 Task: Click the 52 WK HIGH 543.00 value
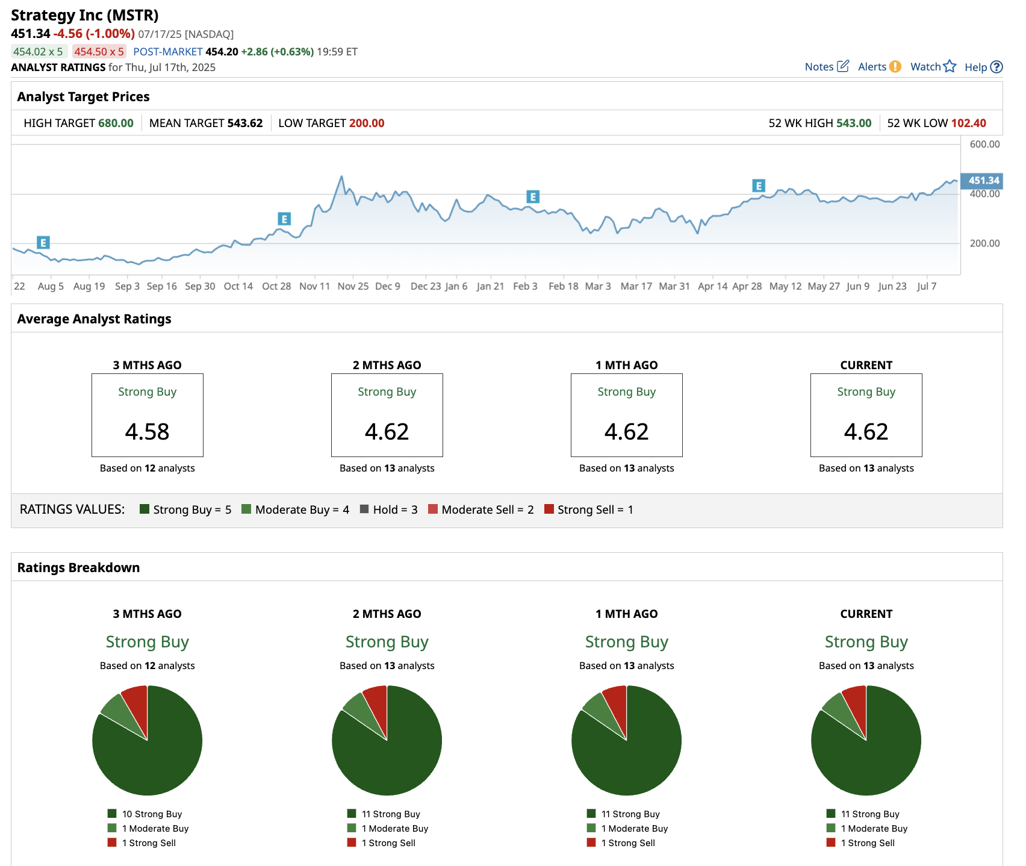click(854, 123)
